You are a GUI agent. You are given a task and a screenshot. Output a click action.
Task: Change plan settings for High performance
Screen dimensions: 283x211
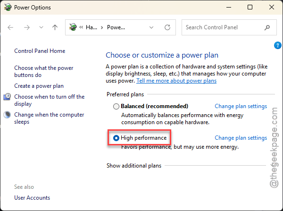[241, 138]
